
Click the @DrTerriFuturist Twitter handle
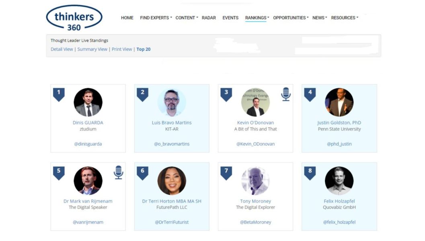(172, 222)
